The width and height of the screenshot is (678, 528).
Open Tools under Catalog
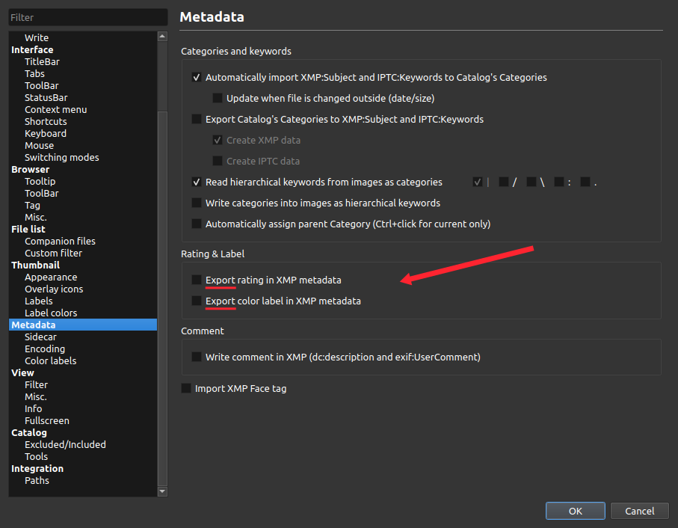pyautogui.click(x=37, y=456)
